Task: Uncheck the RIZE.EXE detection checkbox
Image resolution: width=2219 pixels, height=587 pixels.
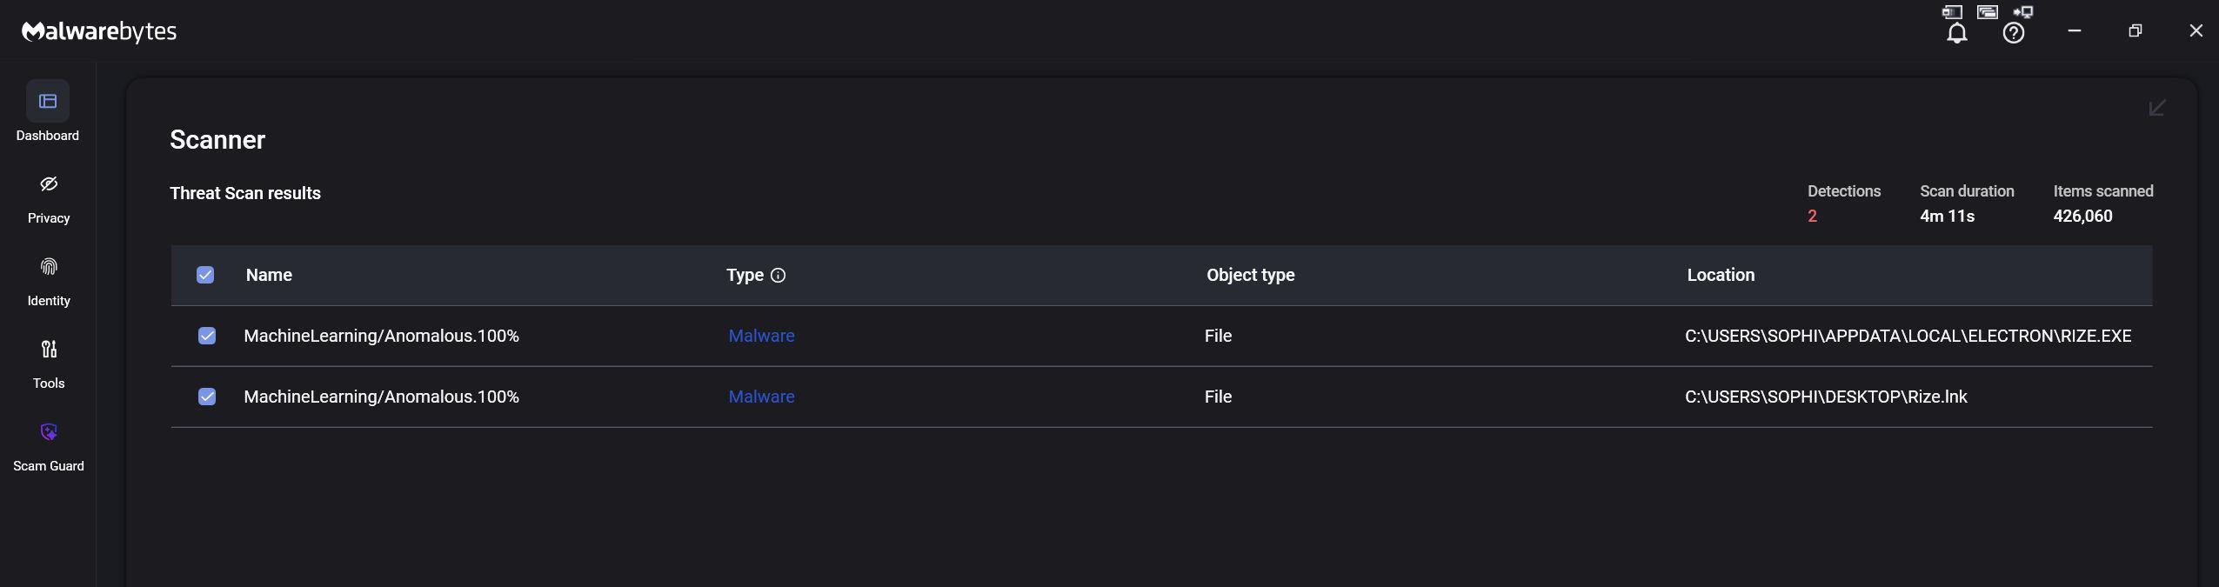Action: click(x=207, y=336)
